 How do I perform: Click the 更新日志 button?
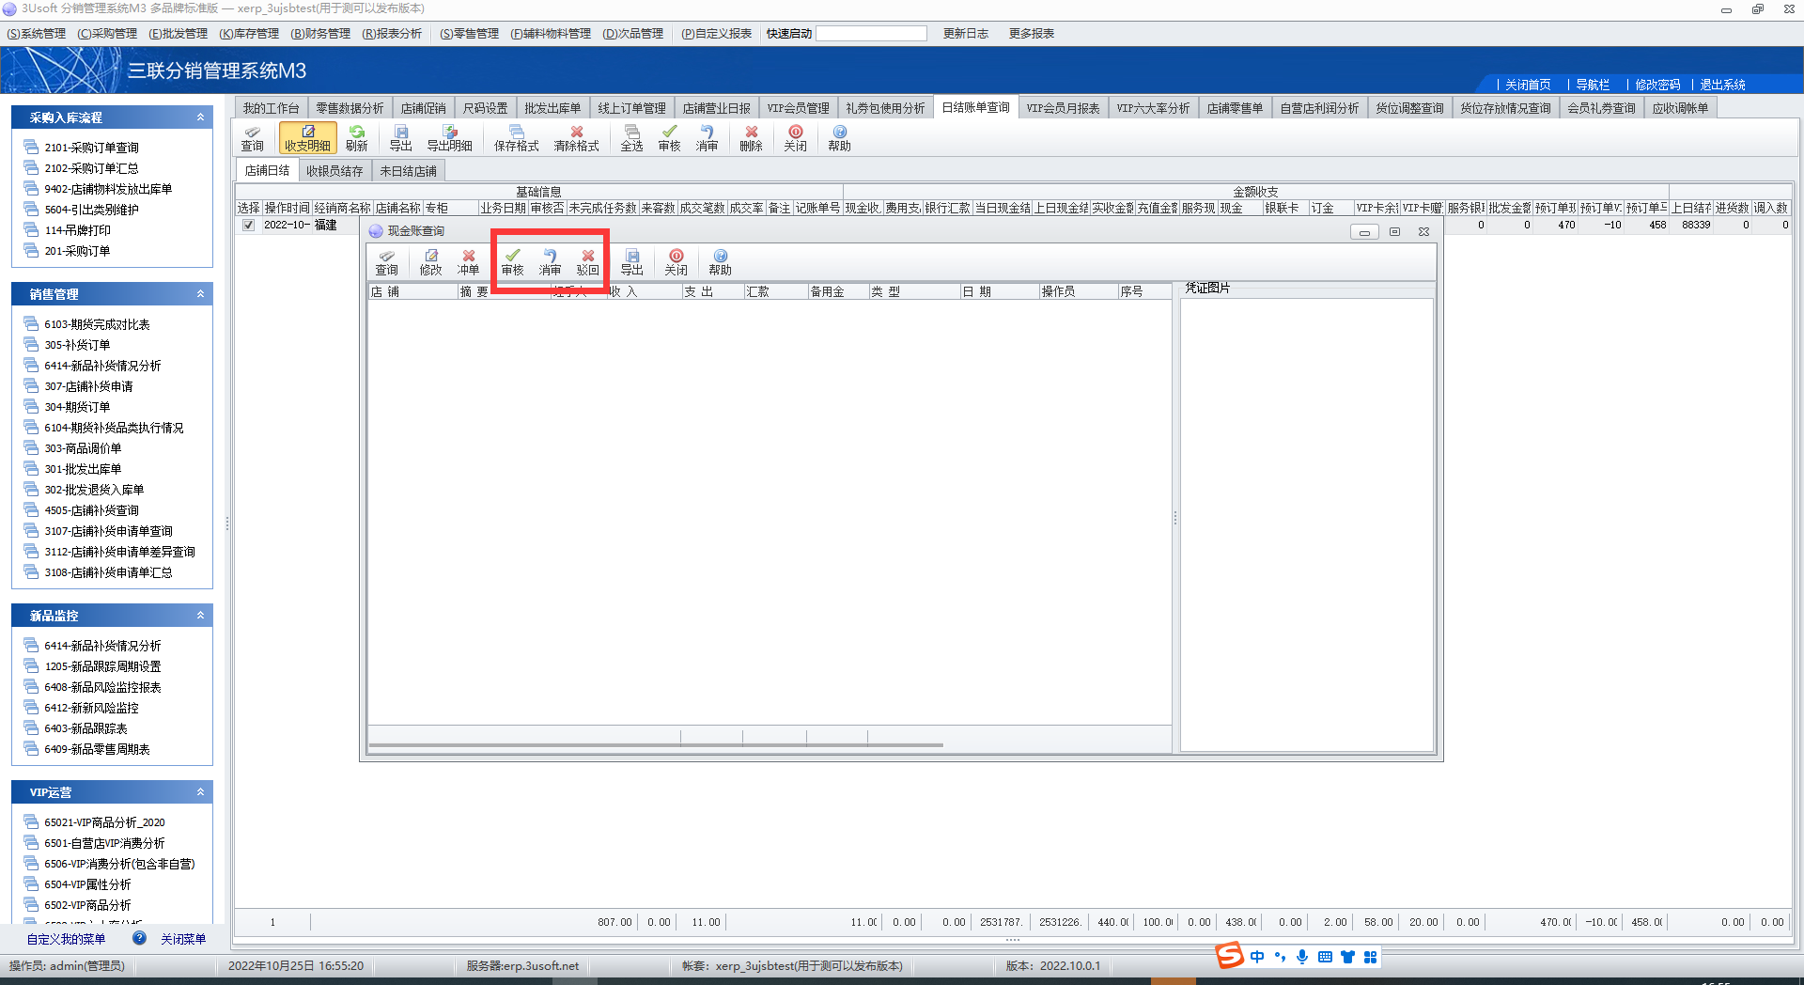(x=966, y=34)
